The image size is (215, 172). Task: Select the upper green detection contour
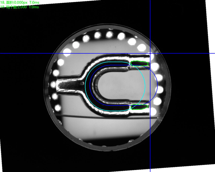pyautogui.click(x=139, y=63)
